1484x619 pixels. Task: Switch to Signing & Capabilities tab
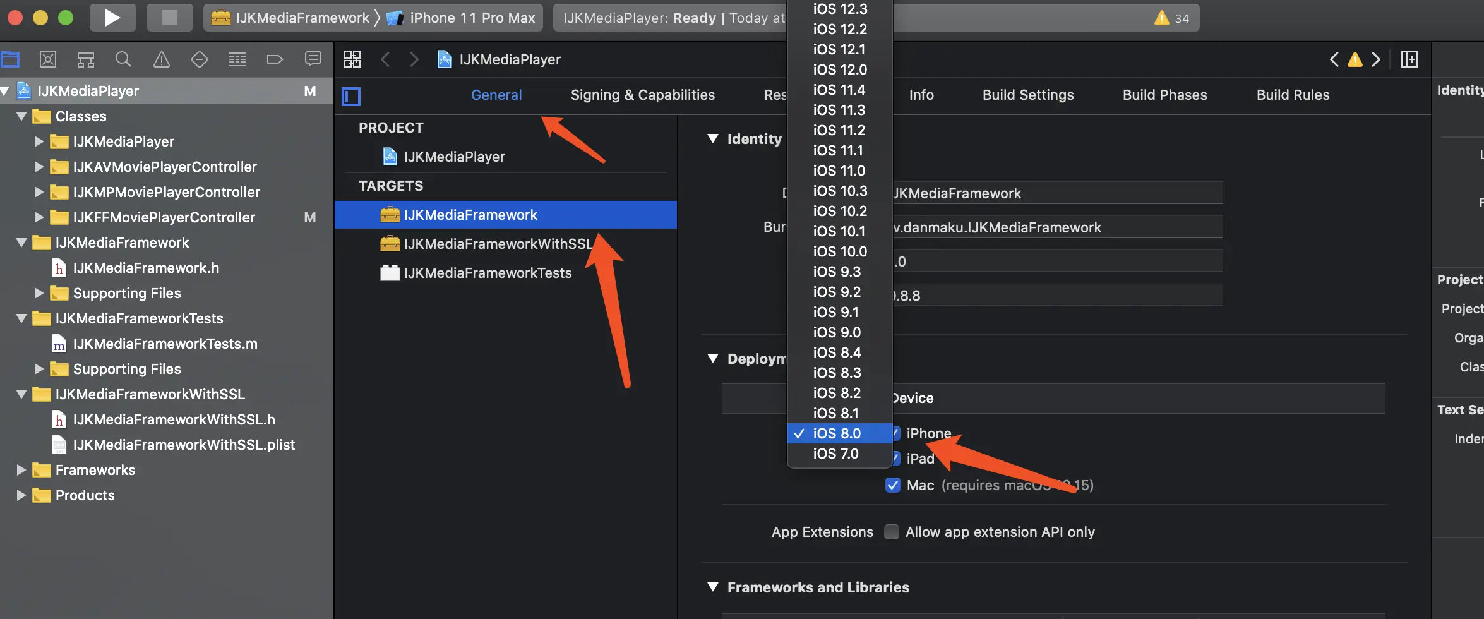tap(643, 95)
